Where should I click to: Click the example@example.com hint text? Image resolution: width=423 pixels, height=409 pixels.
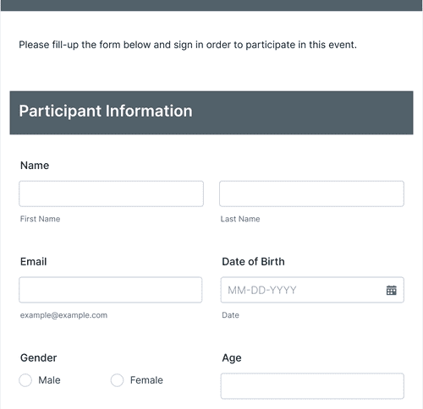point(63,315)
